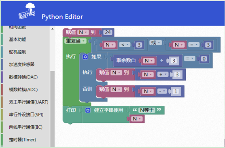
Task: Open gear settings on the 如果 block
Action: pyautogui.click(x=85, y=57)
